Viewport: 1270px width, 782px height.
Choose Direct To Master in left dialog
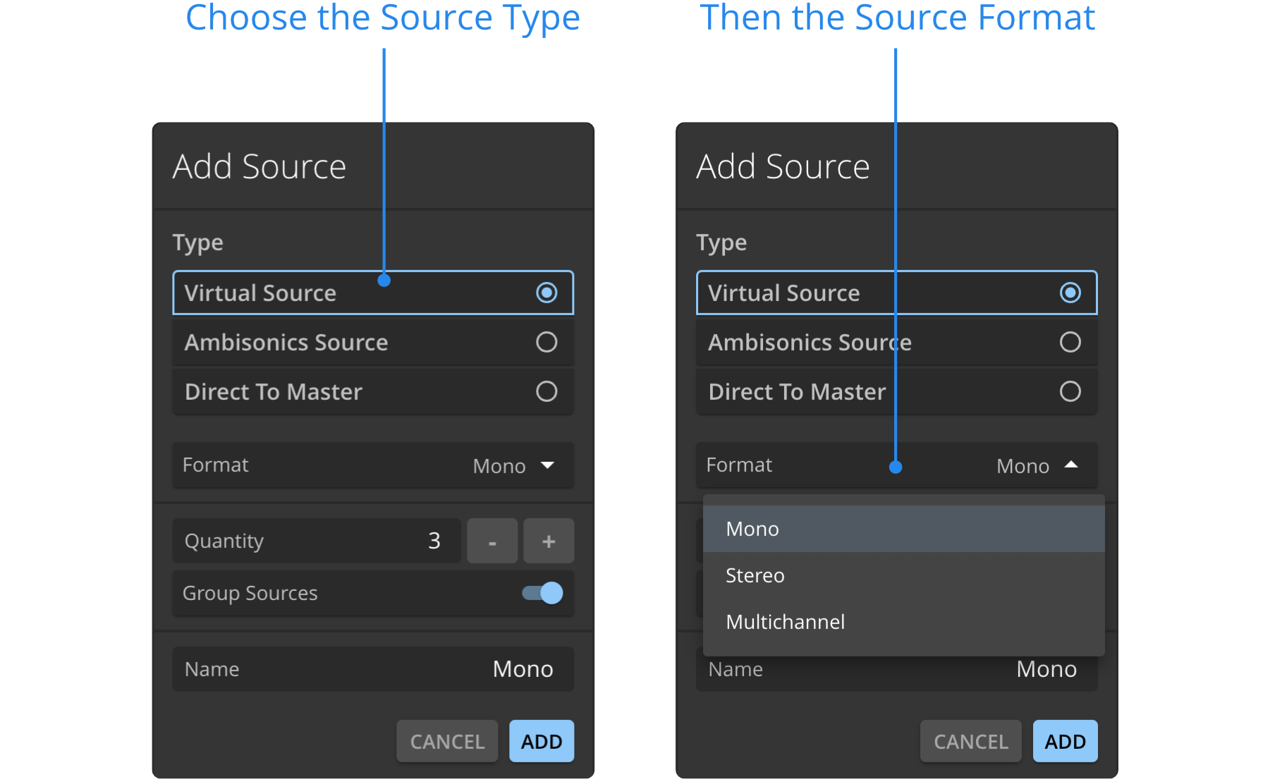[546, 391]
